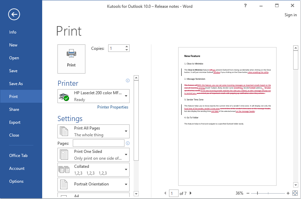301x199 pixels.
Task: Open the Printer Properties link
Action: point(113,107)
